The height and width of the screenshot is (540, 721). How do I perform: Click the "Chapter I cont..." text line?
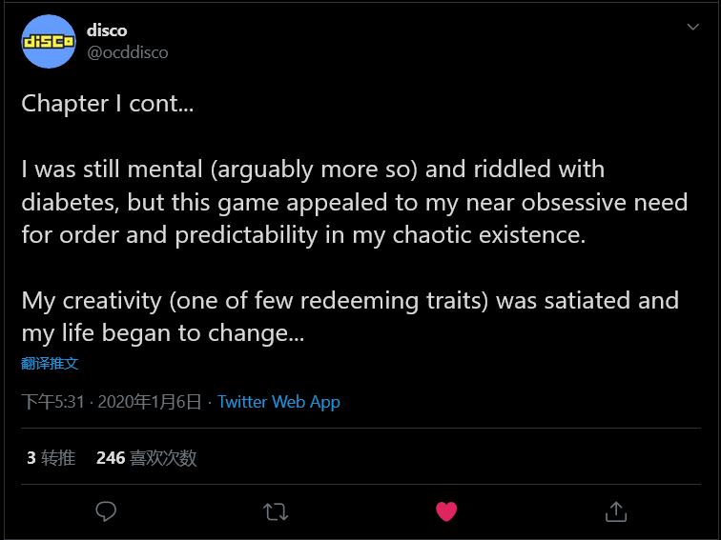pos(107,104)
